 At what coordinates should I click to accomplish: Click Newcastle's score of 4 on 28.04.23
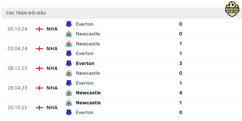pyautogui.click(x=181, y=93)
